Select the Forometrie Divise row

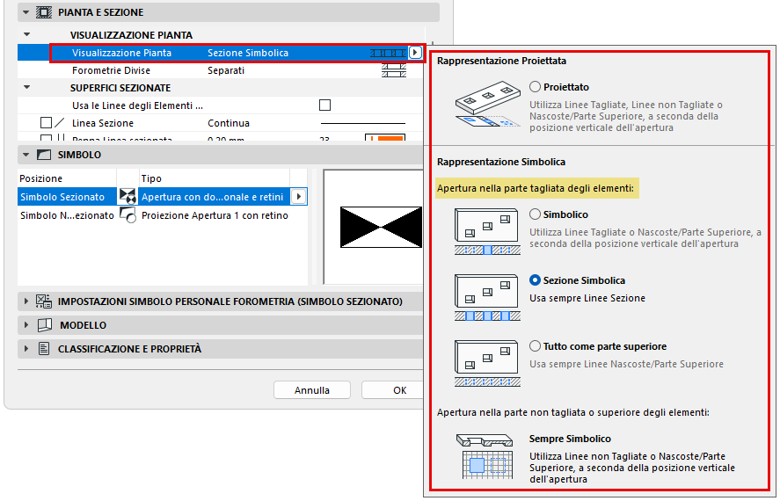[x=220, y=70]
